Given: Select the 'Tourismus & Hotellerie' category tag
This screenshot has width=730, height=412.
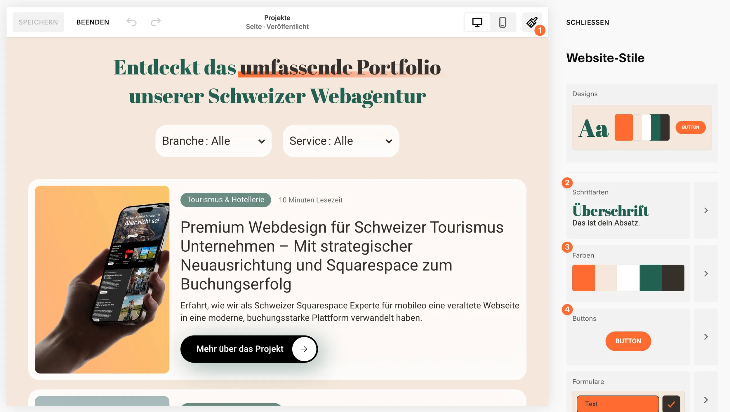Looking at the screenshot, I should coord(226,200).
